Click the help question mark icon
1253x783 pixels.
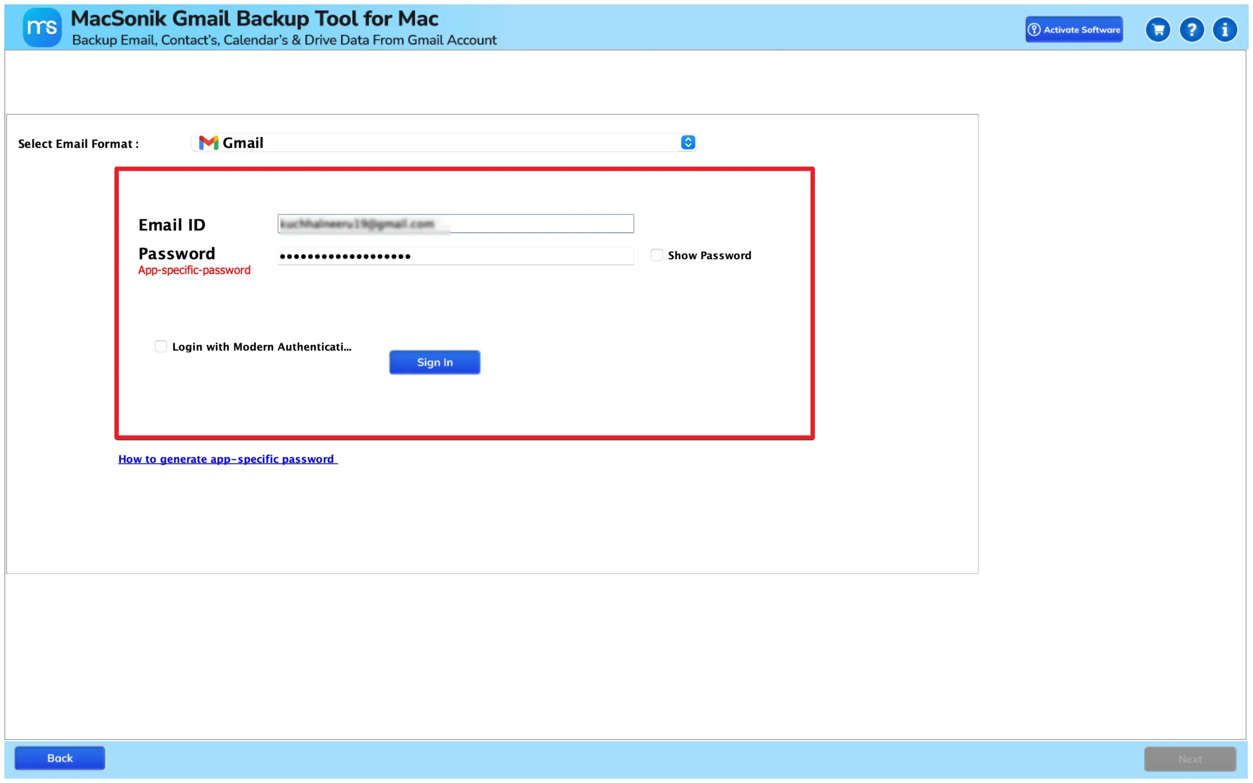[x=1191, y=29]
